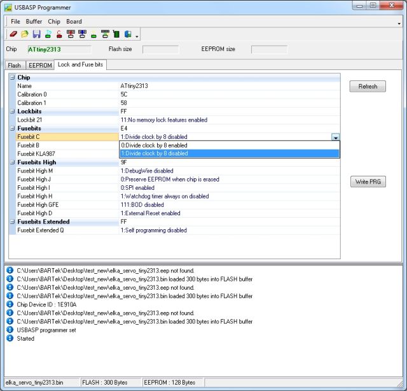Collapse the Fusebits section
Screen dimensions: 407x391
[x=12, y=129]
